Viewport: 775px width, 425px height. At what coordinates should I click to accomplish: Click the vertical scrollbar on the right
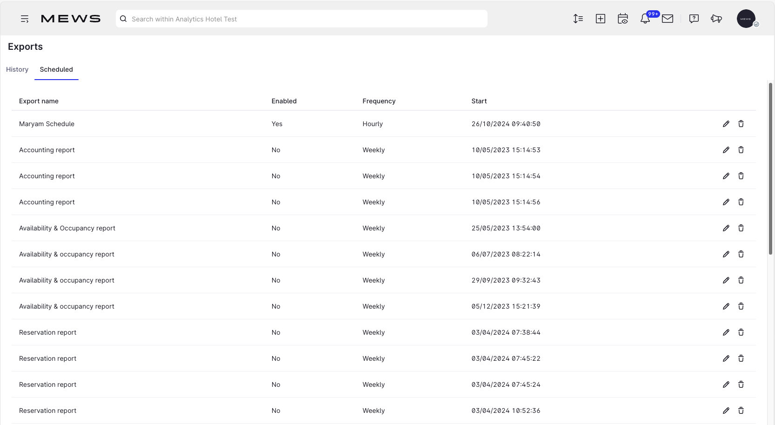coord(771,168)
